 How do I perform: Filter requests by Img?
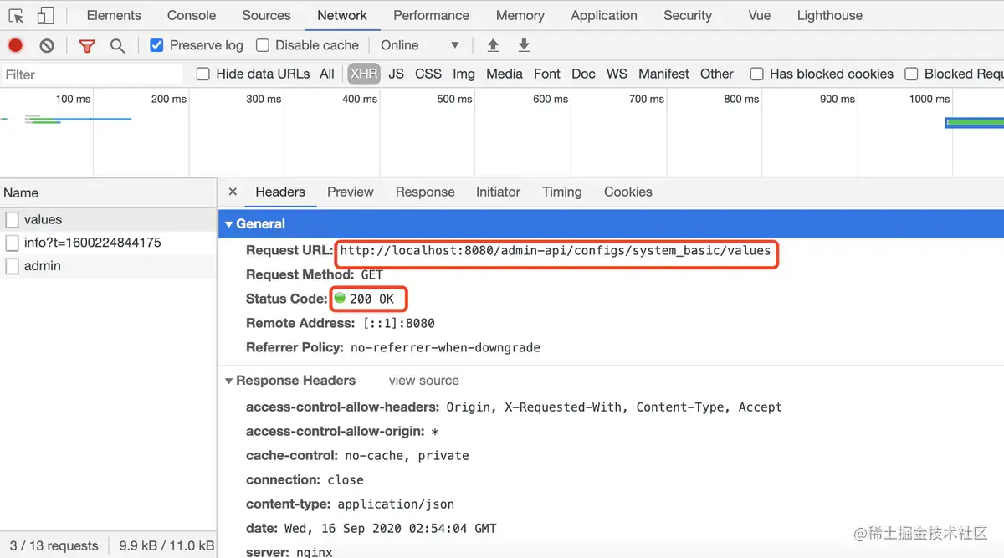(x=464, y=74)
